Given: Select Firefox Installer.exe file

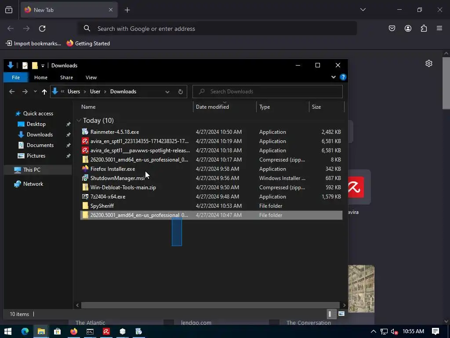Looking at the screenshot, I should pos(211,169).
